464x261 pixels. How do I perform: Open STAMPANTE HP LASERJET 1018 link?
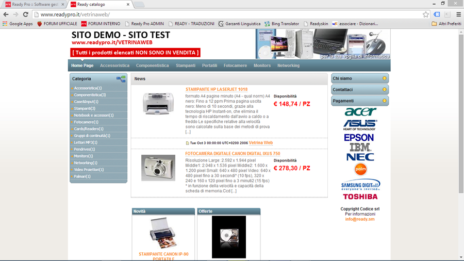click(217, 89)
